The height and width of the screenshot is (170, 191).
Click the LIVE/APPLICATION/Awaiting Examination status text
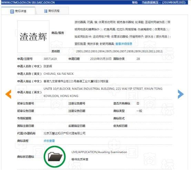click(99, 152)
